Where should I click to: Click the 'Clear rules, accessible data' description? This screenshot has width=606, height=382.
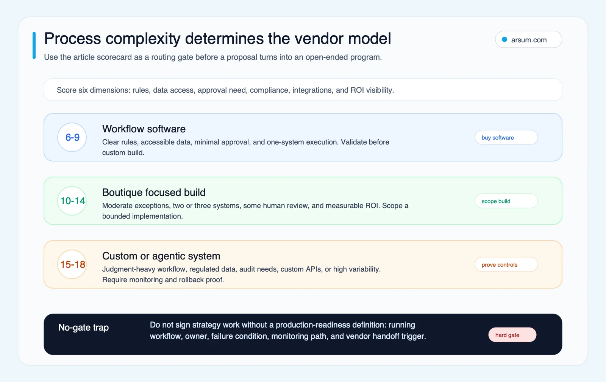[x=246, y=147]
